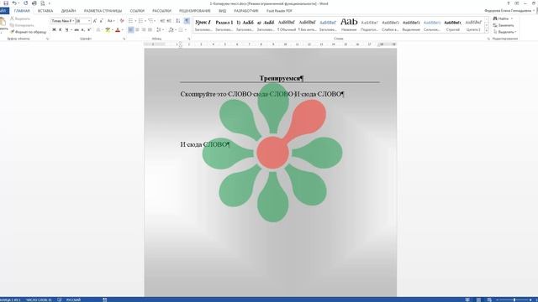This screenshot has width=538, height=302.
Task: Open the РАЗМЕТКА СТРАНИЦЫ tab
Action: [103, 11]
